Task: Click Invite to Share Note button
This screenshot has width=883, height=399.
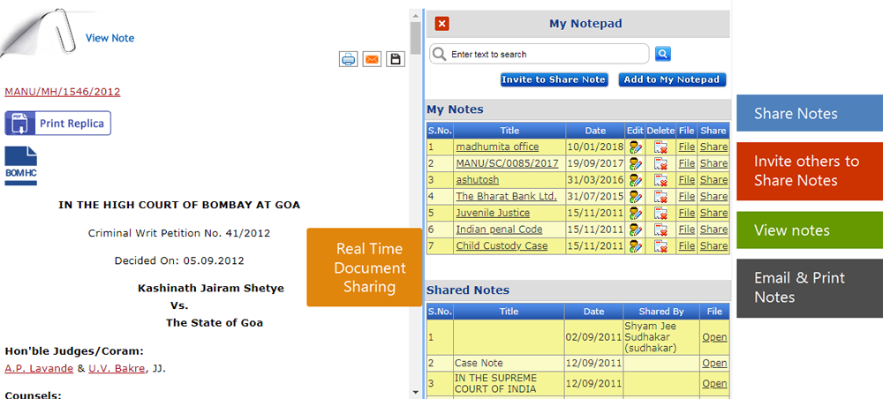Action: tap(554, 79)
